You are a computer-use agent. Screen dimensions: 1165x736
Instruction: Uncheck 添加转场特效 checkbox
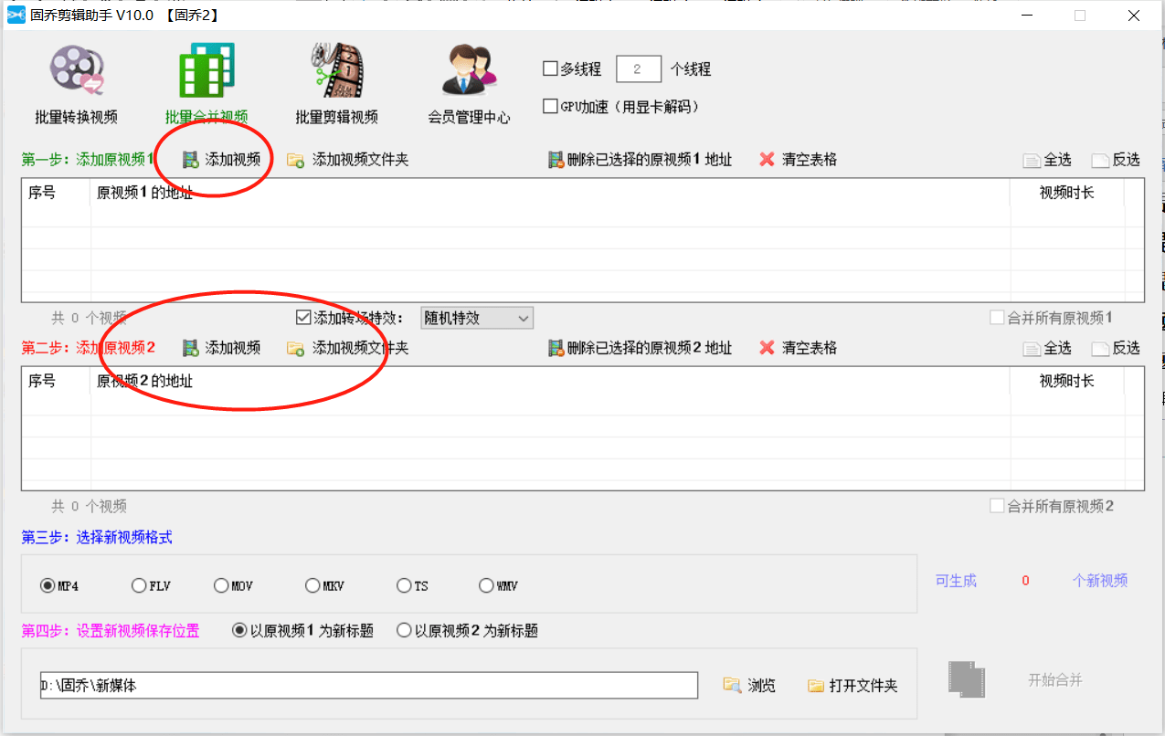(x=304, y=318)
